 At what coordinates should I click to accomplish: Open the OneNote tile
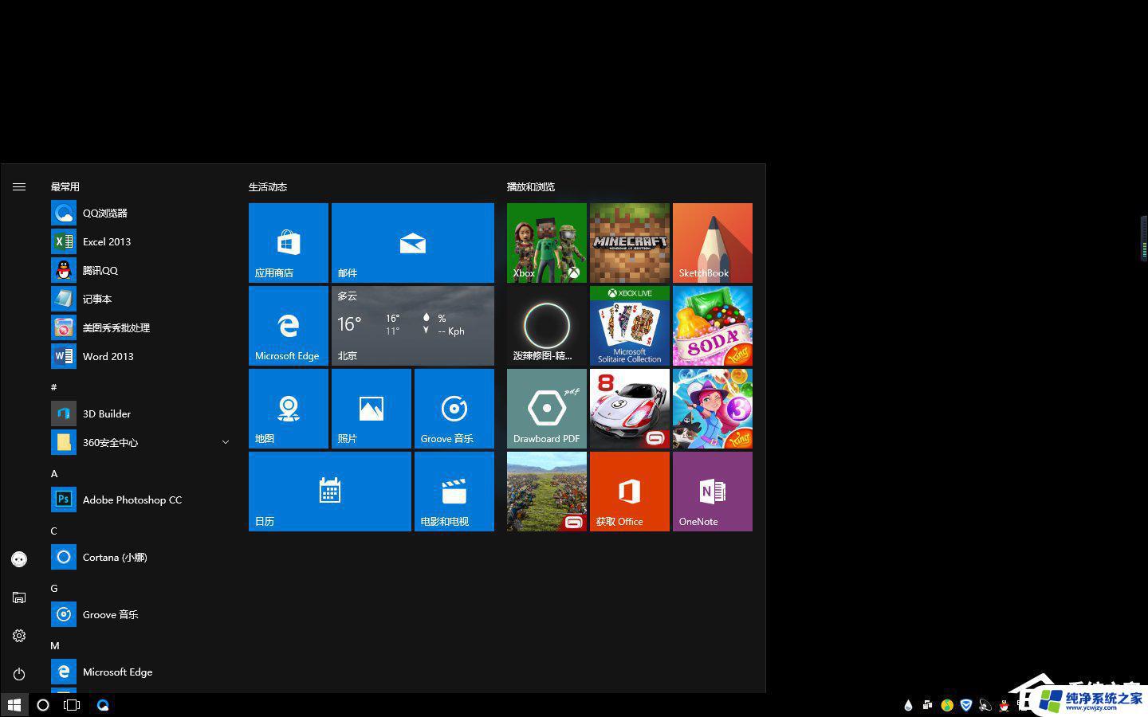tap(713, 492)
